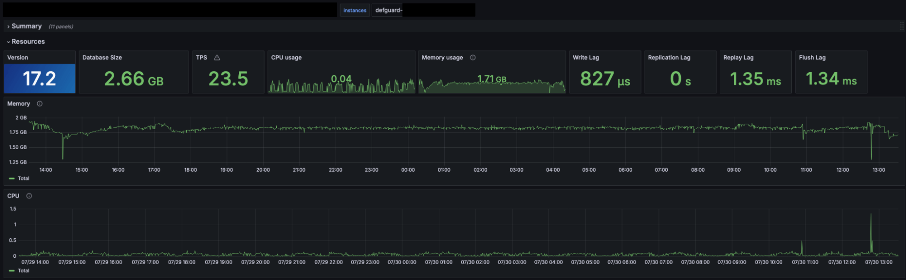
Task: Click the info icon beside CPU graph title
Action: point(29,196)
